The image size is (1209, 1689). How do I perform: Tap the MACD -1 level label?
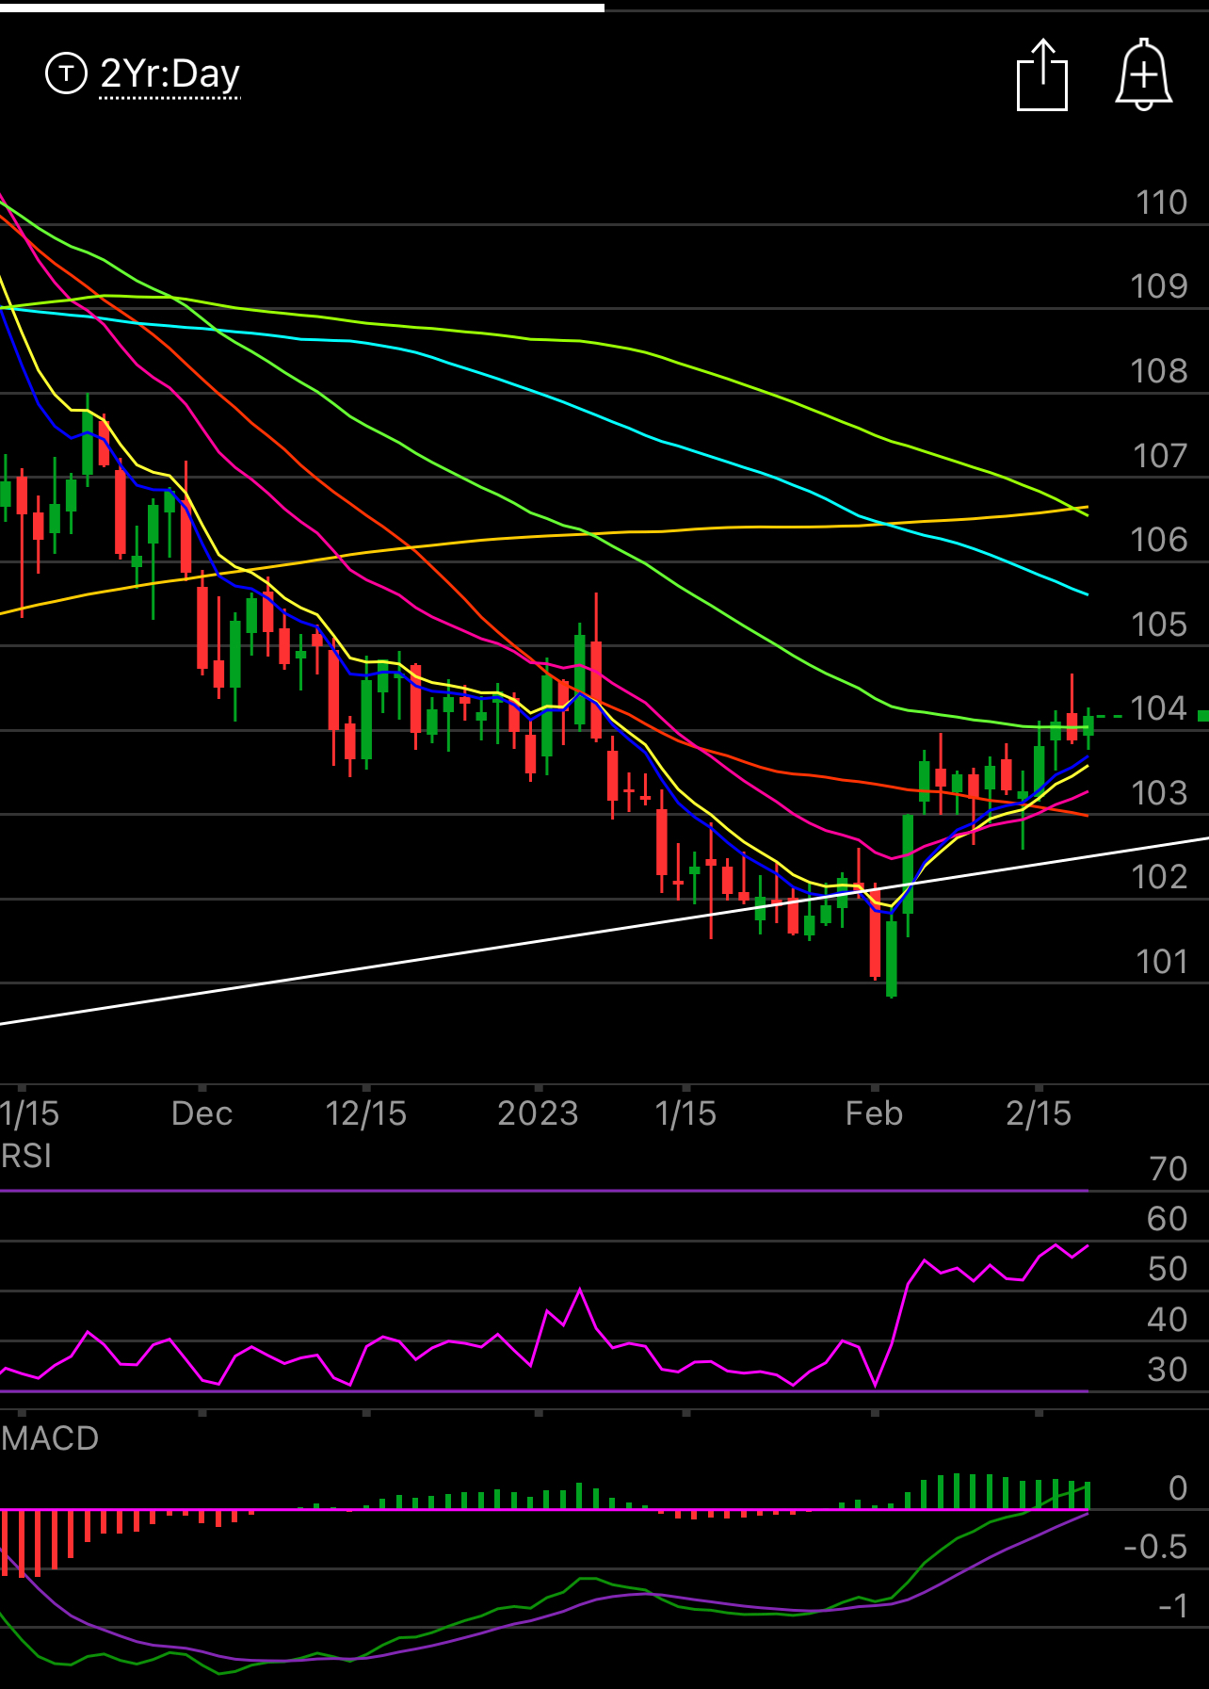[1173, 1605]
